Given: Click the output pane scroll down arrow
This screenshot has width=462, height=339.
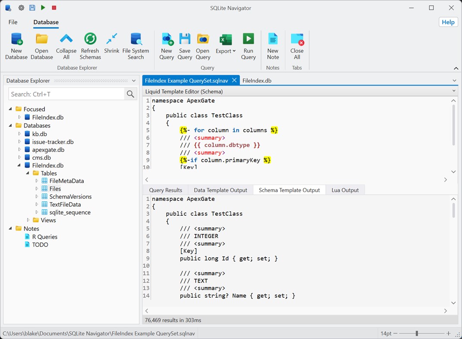Looking at the screenshot, I should click(x=453, y=303).
